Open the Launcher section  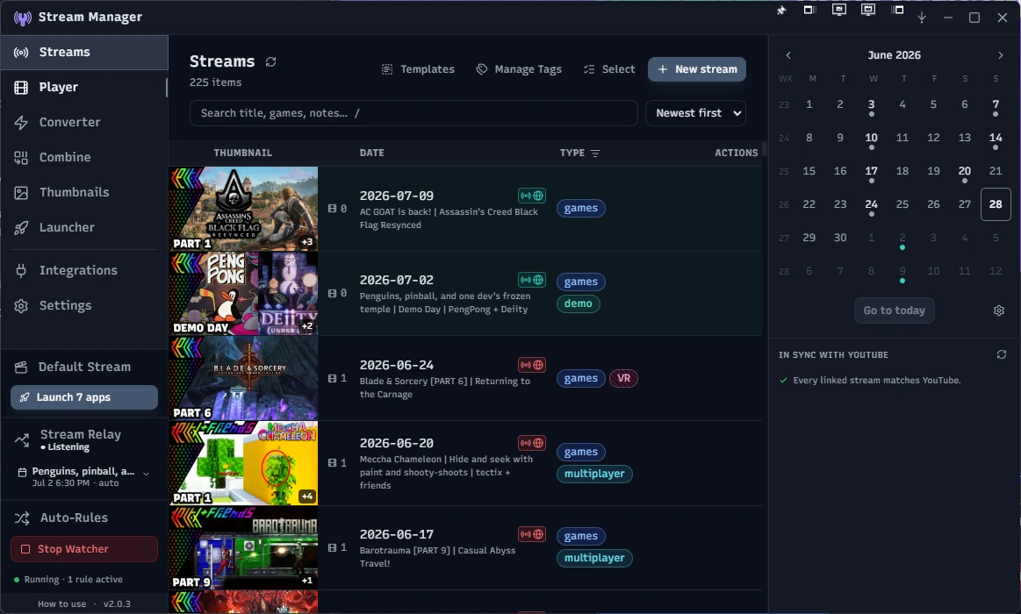(x=84, y=228)
